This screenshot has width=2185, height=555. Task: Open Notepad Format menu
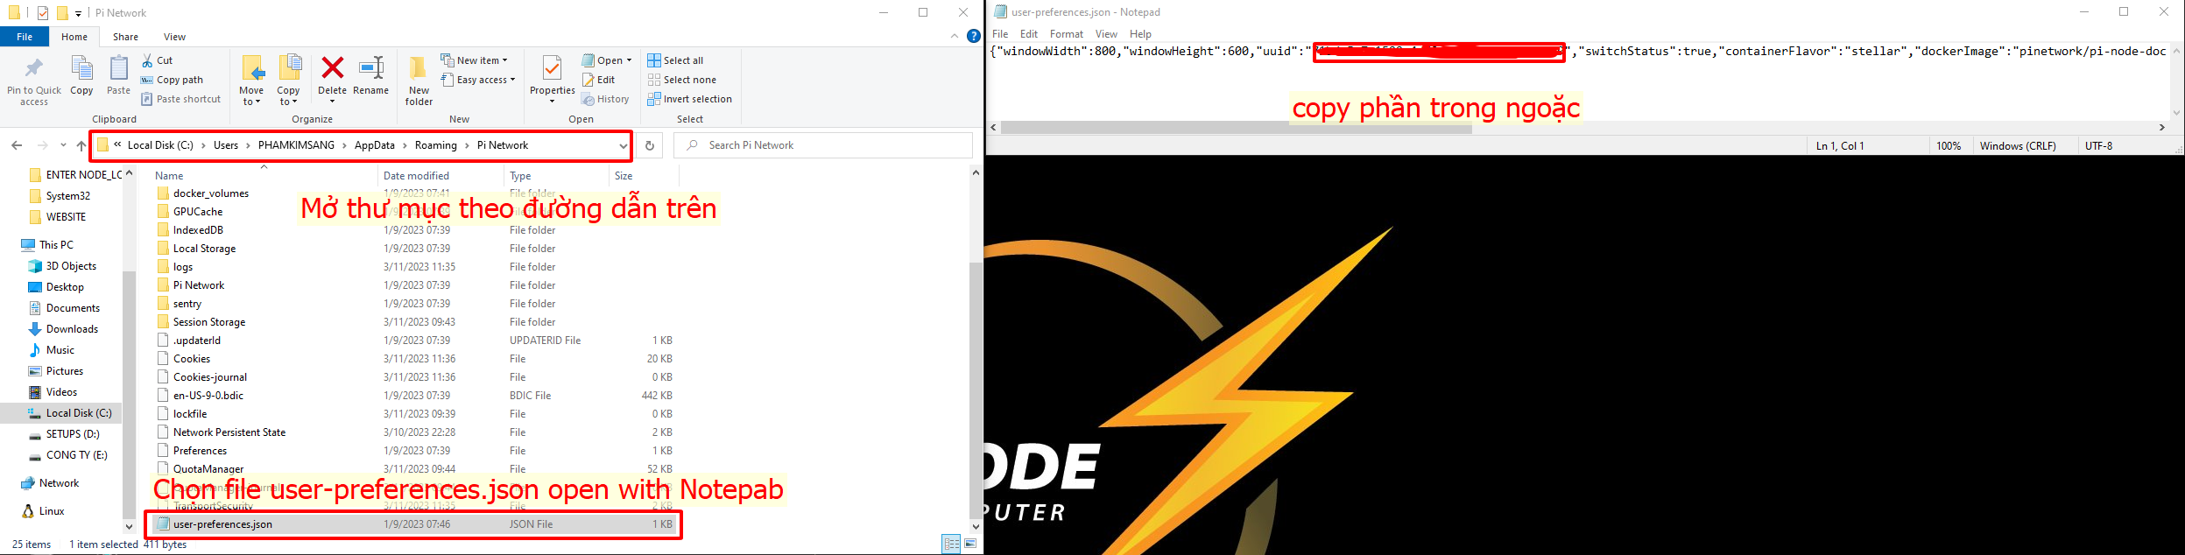click(x=1067, y=34)
